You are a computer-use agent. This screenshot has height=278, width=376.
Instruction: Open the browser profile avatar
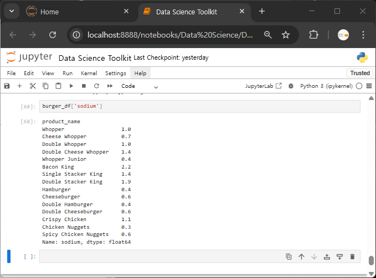coord(343,35)
